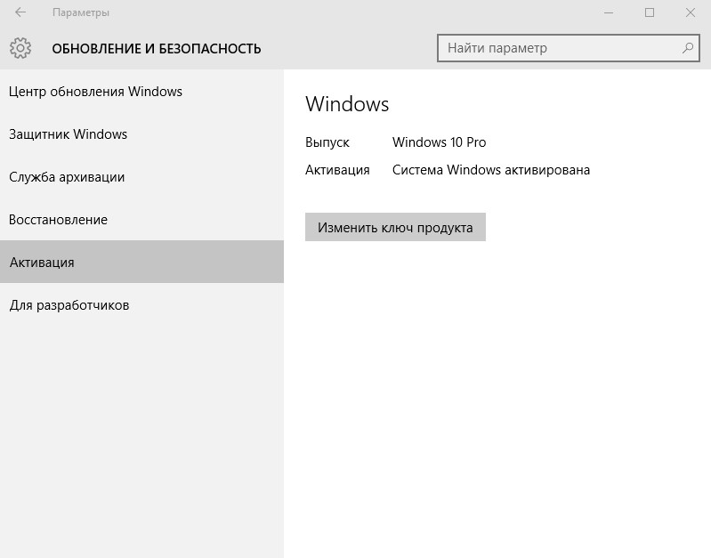
Task: Click the magnifier icon in the search box
Action: [x=688, y=48]
